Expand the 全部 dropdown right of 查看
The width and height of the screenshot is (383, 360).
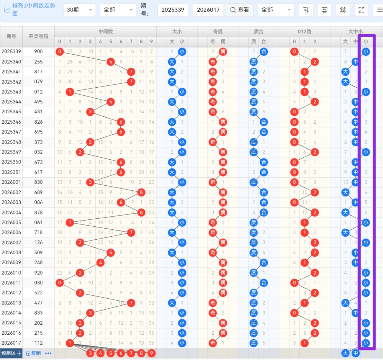coord(276,10)
